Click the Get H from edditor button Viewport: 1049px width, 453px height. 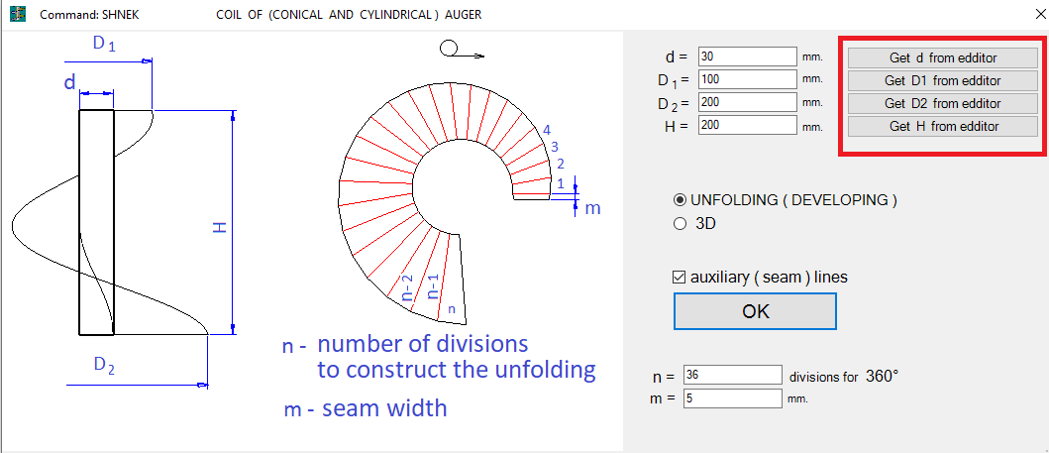(x=943, y=127)
